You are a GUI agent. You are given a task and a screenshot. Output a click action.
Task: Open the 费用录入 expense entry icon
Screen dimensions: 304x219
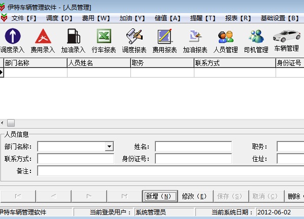(43, 36)
